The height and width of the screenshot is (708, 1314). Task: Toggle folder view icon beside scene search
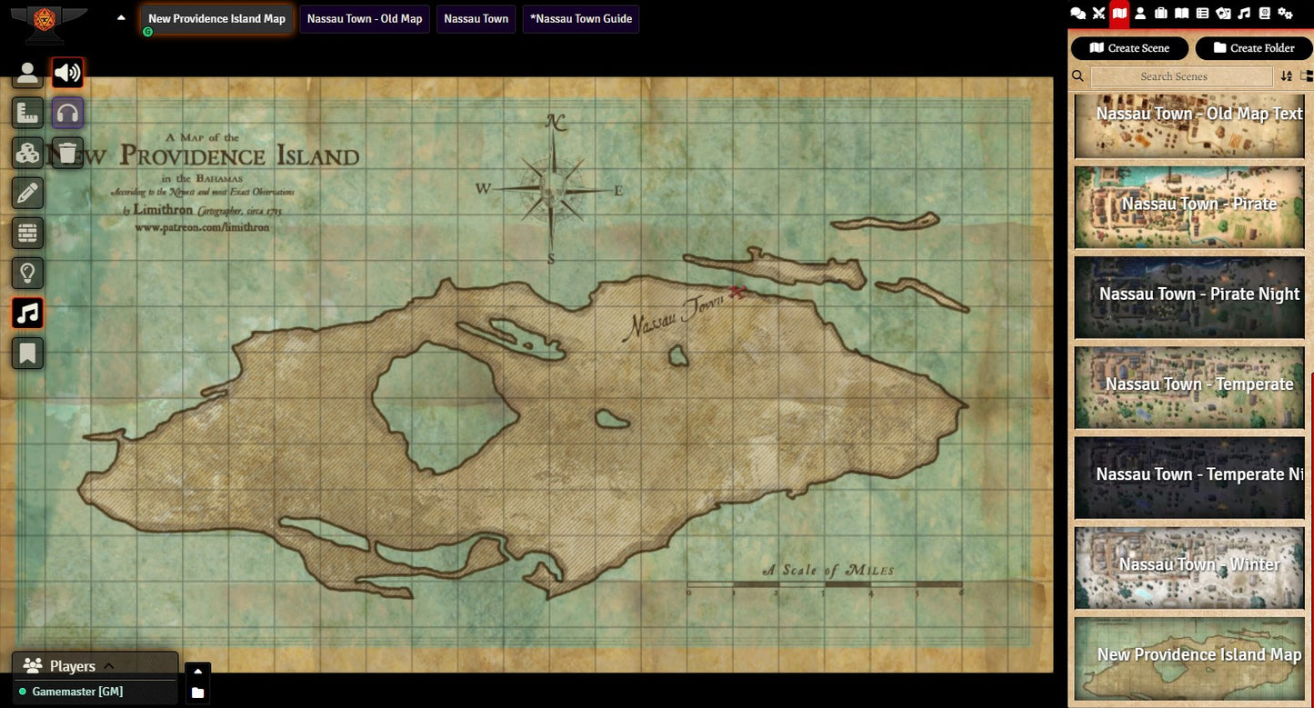pyautogui.click(x=1307, y=76)
